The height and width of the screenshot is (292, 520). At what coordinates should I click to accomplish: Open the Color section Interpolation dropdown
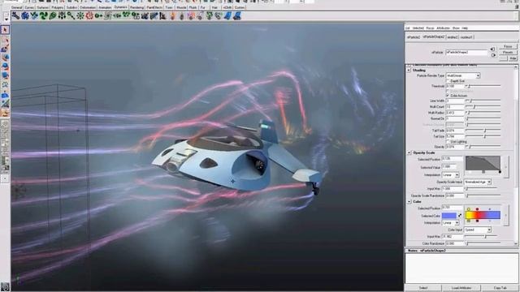[x=451, y=223]
